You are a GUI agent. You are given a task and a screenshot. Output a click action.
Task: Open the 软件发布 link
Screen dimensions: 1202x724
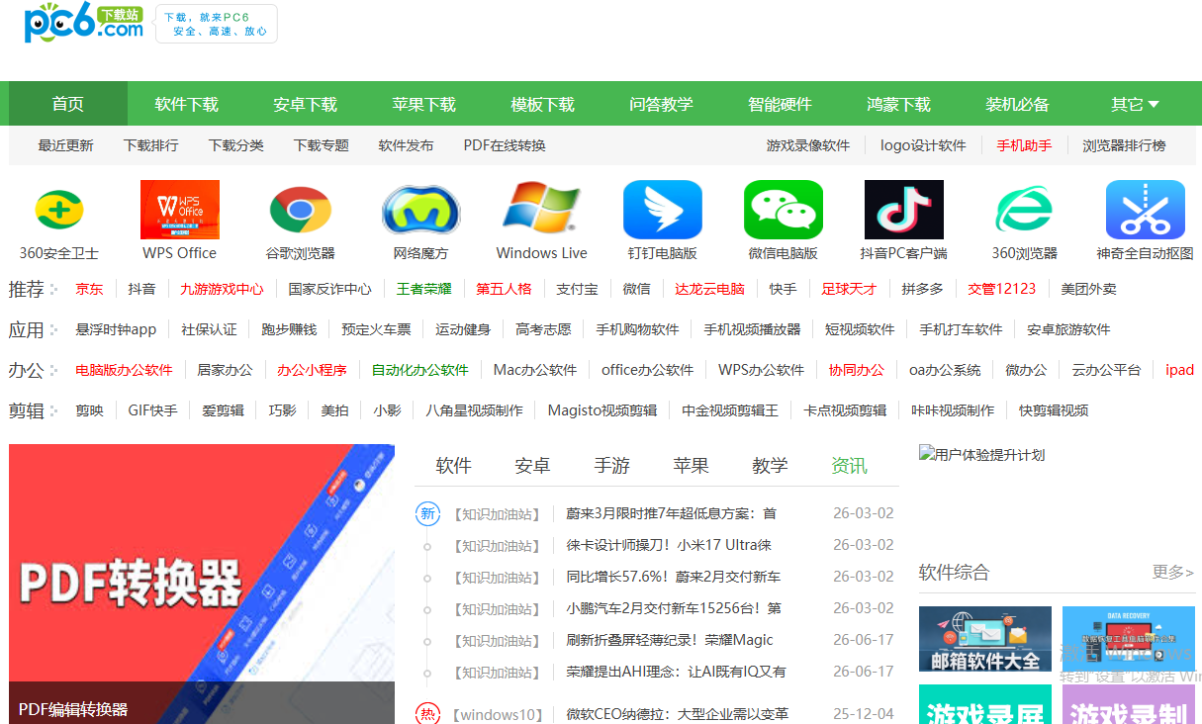pyautogui.click(x=407, y=145)
